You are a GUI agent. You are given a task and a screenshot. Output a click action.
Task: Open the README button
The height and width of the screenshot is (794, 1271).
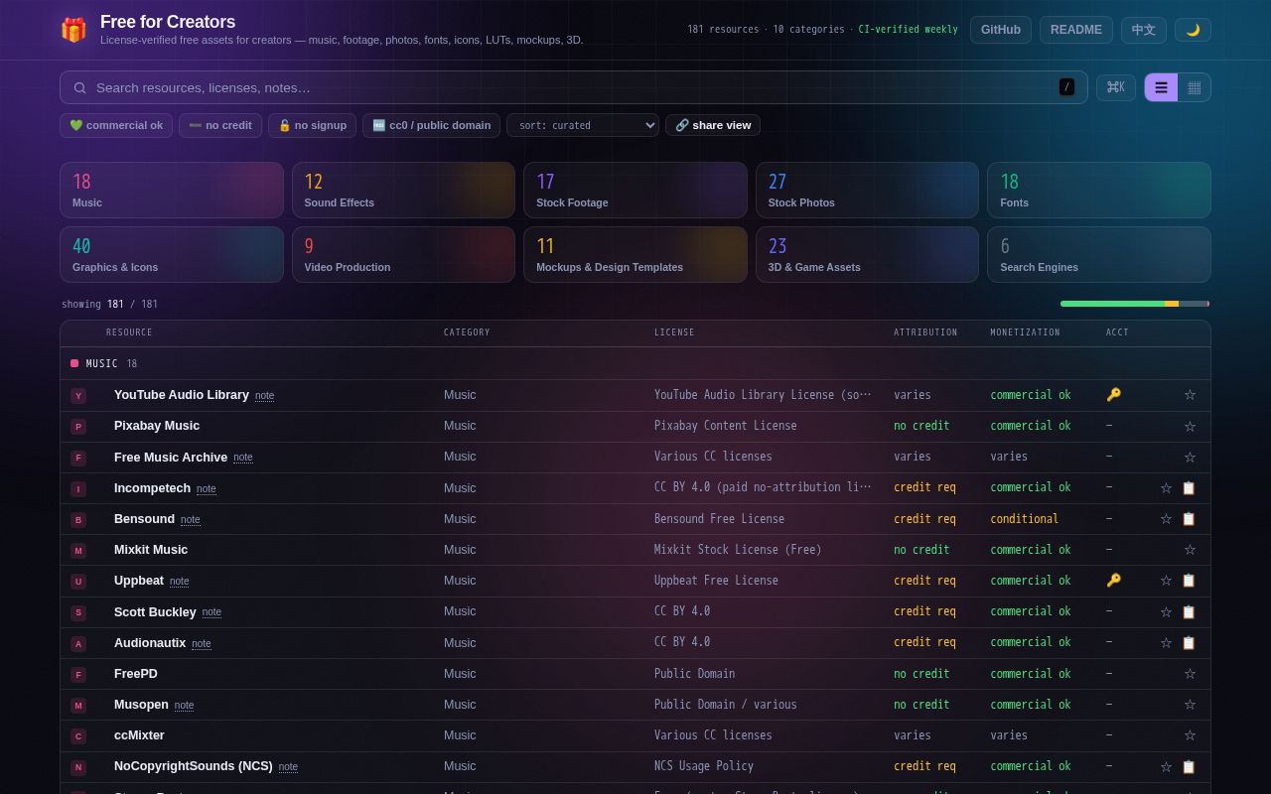tap(1076, 30)
